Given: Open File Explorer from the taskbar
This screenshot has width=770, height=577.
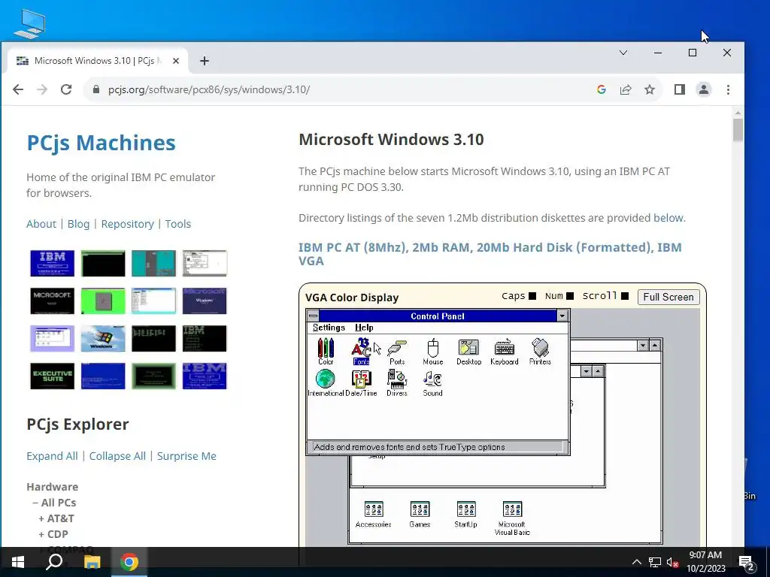Looking at the screenshot, I should pyautogui.click(x=92, y=562).
